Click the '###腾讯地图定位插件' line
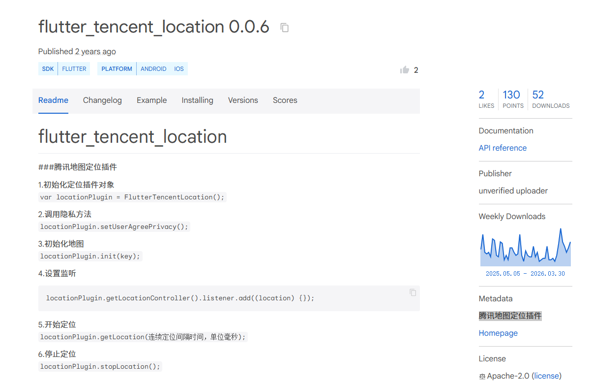Screen dimensions: 593x384 pyautogui.click(x=78, y=167)
